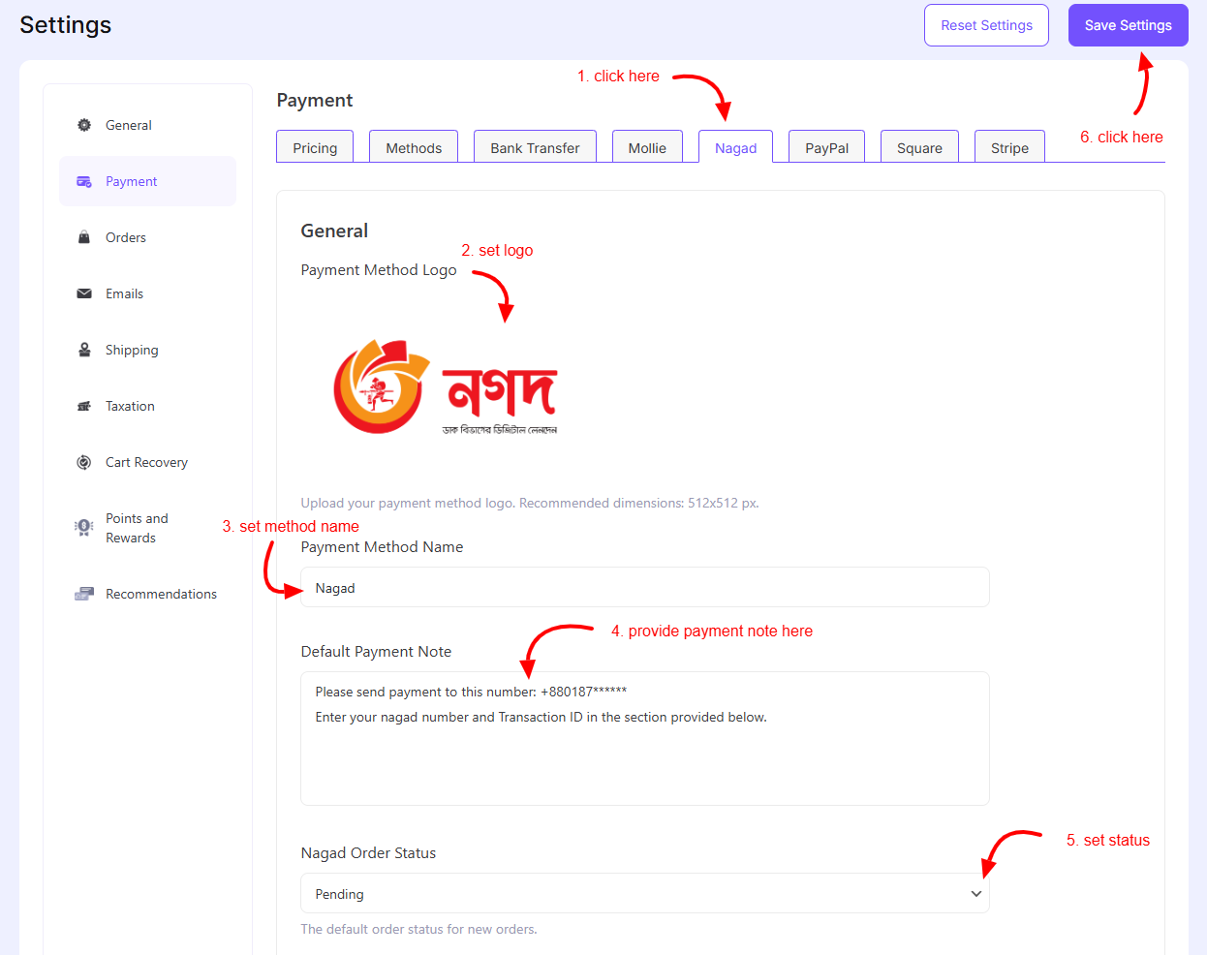
Task: Select the Nagad tab
Action: (735, 147)
